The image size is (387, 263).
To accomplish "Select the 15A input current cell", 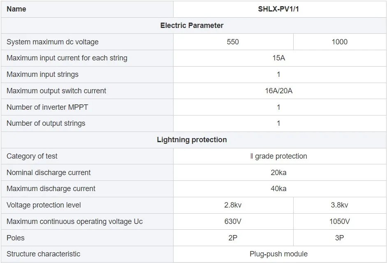I will click(x=278, y=58).
